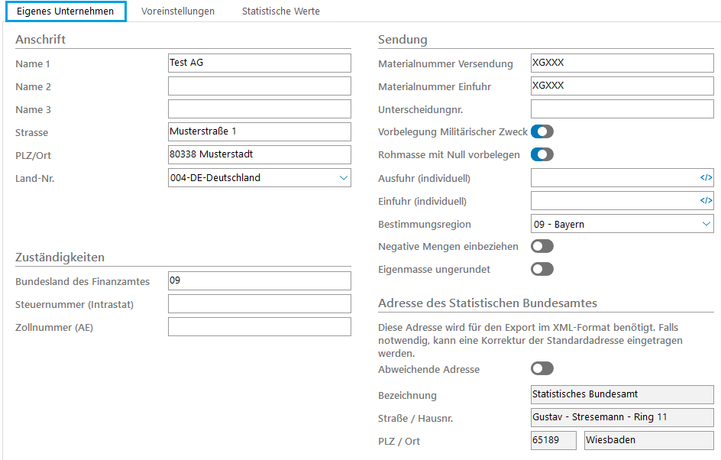This screenshot has width=721, height=460.
Task: Enable Abweichende Adresse toggle
Action: coord(542,368)
